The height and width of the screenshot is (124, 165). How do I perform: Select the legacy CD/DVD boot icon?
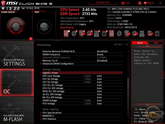click(119, 34)
